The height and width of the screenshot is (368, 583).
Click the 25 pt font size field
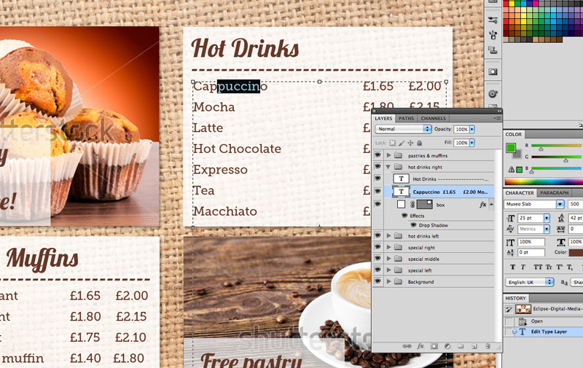(531, 218)
